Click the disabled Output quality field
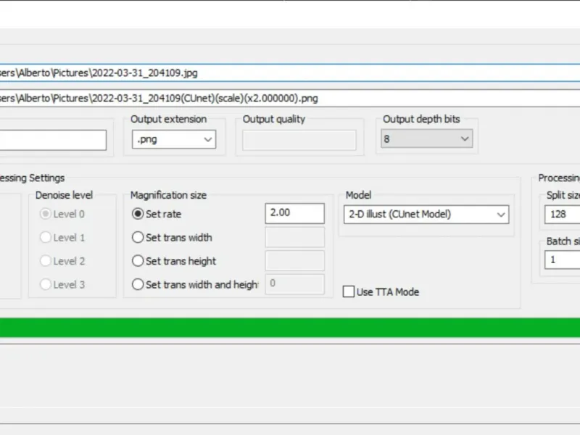The width and height of the screenshot is (580, 435). (299, 140)
